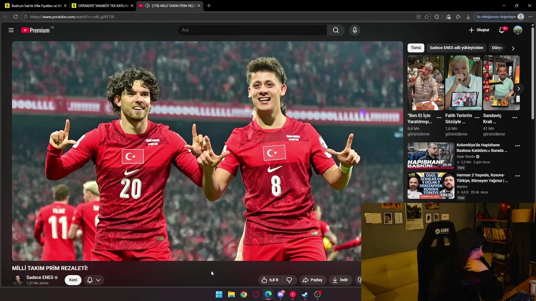Open the Harman Kosova-Türkiye video thumbnail

(431, 186)
